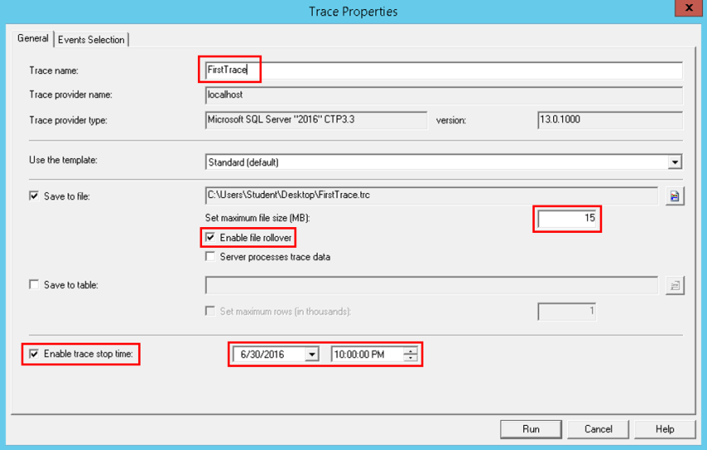Image resolution: width=707 pixels, height=450 pixels.
Task: Enable Server processes trace data option
Action: point(210,256)
